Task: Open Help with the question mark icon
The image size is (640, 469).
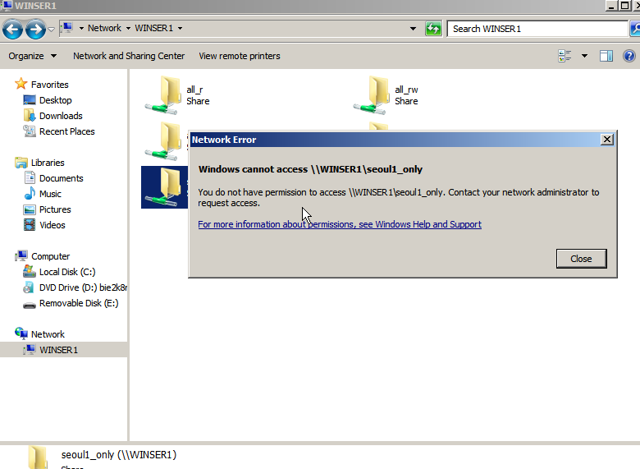Action: (629, 56)
